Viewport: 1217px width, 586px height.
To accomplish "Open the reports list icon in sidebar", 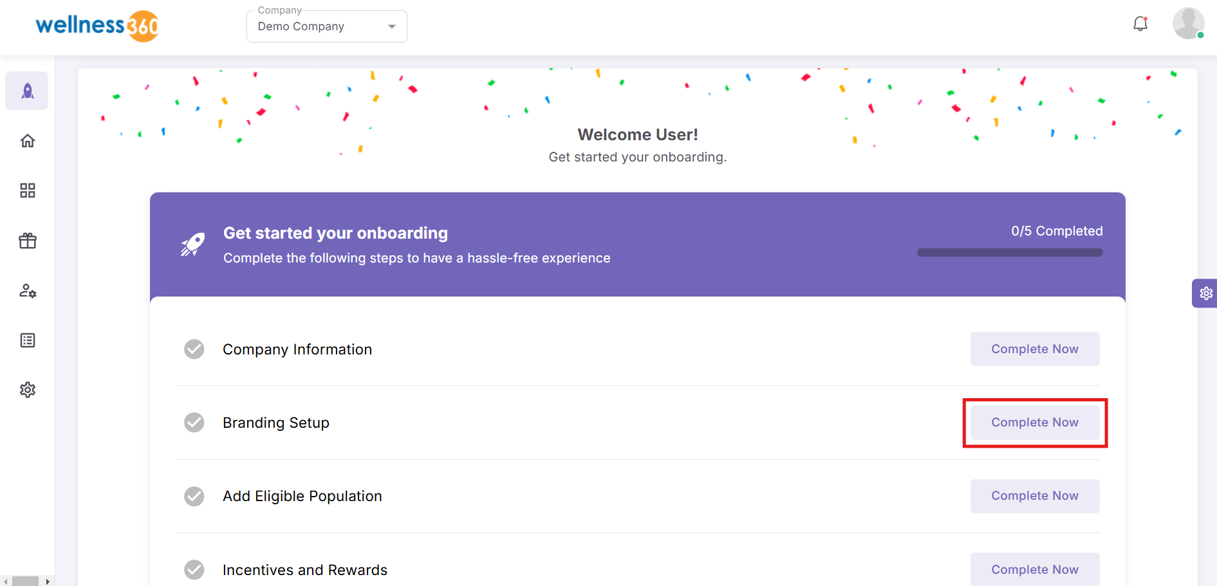I will coord(28,340).
